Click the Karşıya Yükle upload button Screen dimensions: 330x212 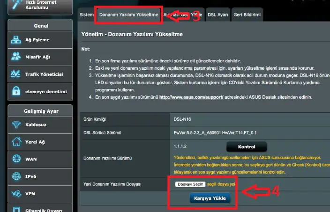210,198
